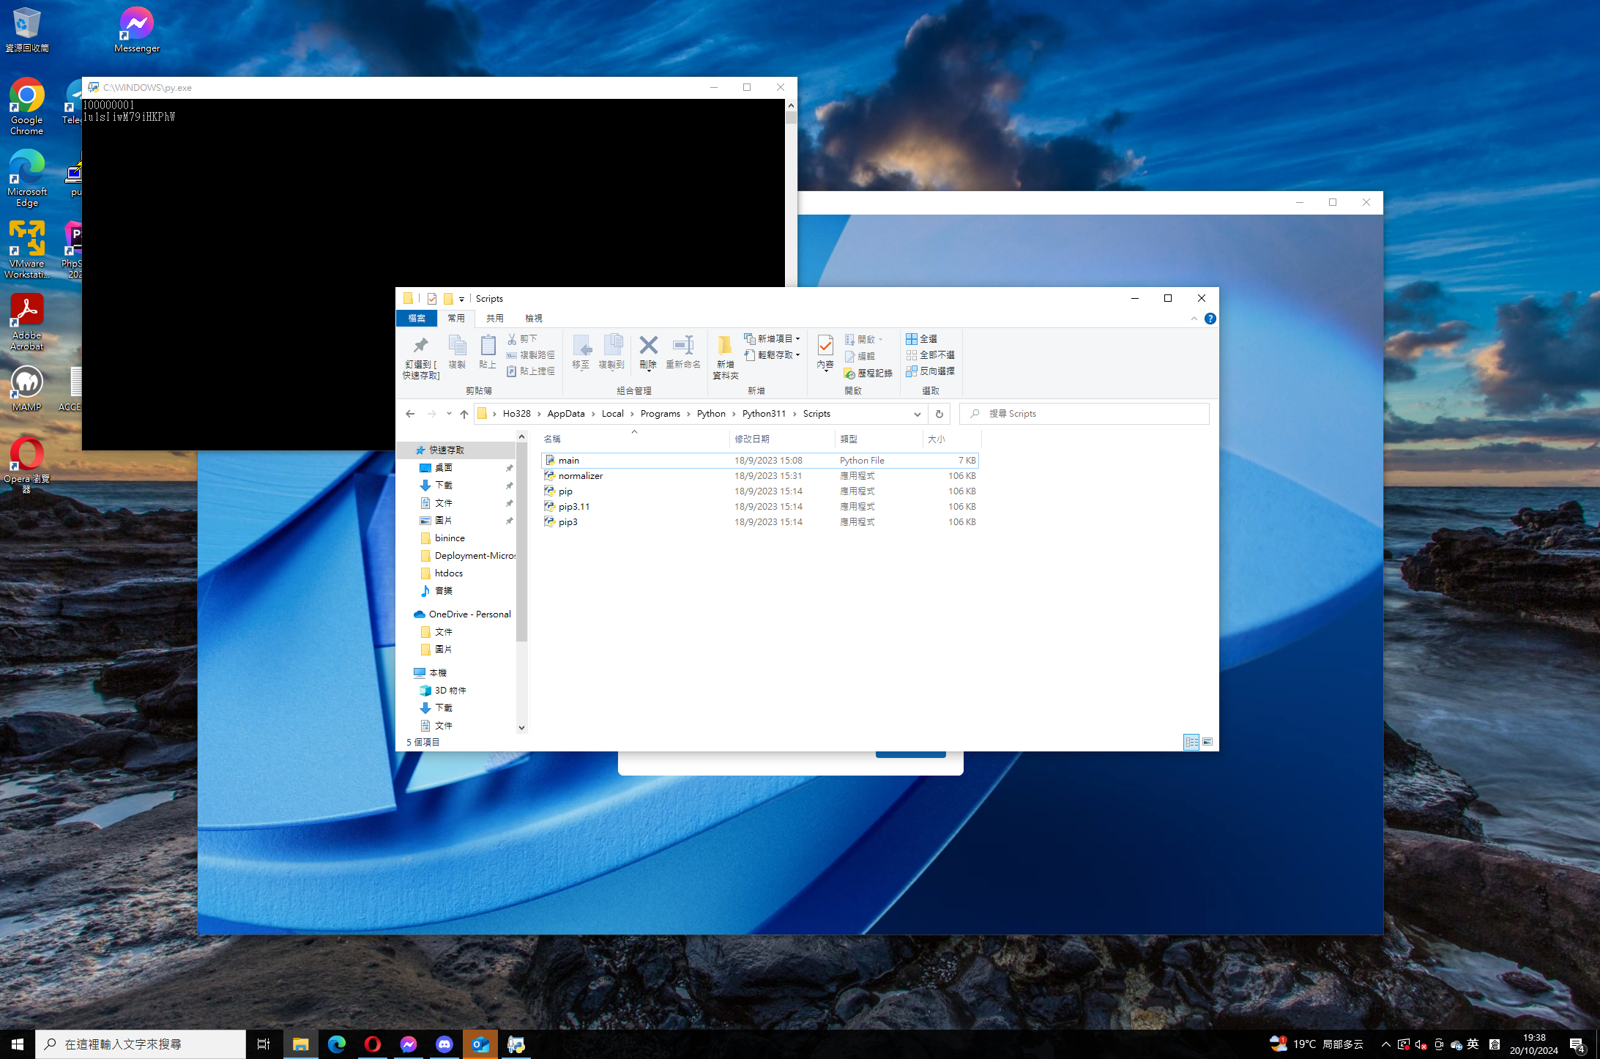Switch to large icons view layout
The height and width of the screenshot is (1059, 1600).
[x=1208, y=742]
